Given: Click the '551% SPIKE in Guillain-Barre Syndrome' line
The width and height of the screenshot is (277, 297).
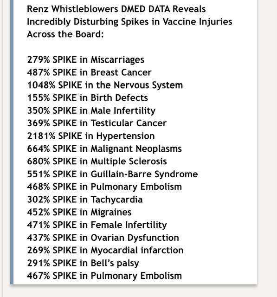Looking at the screenshot, I should click(112, 174).
